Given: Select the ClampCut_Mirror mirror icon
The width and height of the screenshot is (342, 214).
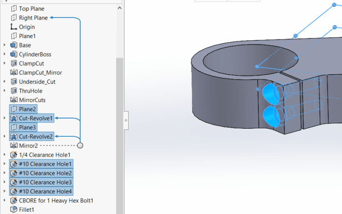Looking at the screenshot, I should click(x=13, y=73).
